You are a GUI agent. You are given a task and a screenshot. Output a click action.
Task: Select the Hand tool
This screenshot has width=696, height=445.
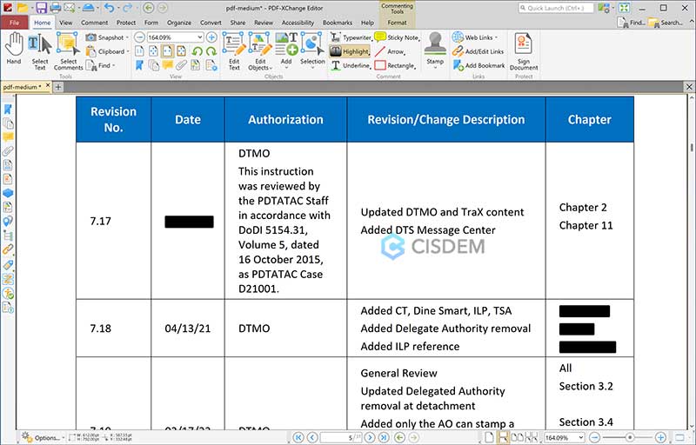tap(13, 49)
